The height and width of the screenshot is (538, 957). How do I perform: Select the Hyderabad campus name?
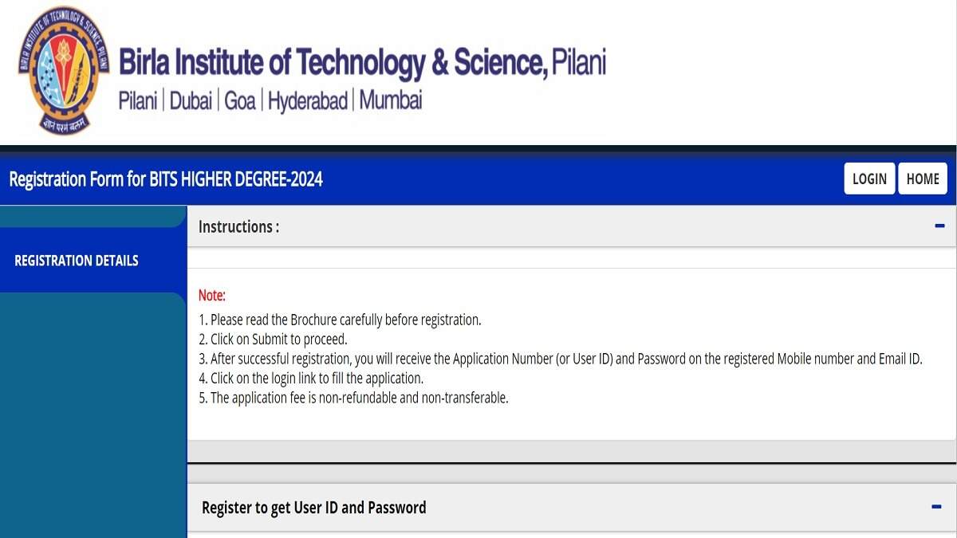[x=308, y=101]
